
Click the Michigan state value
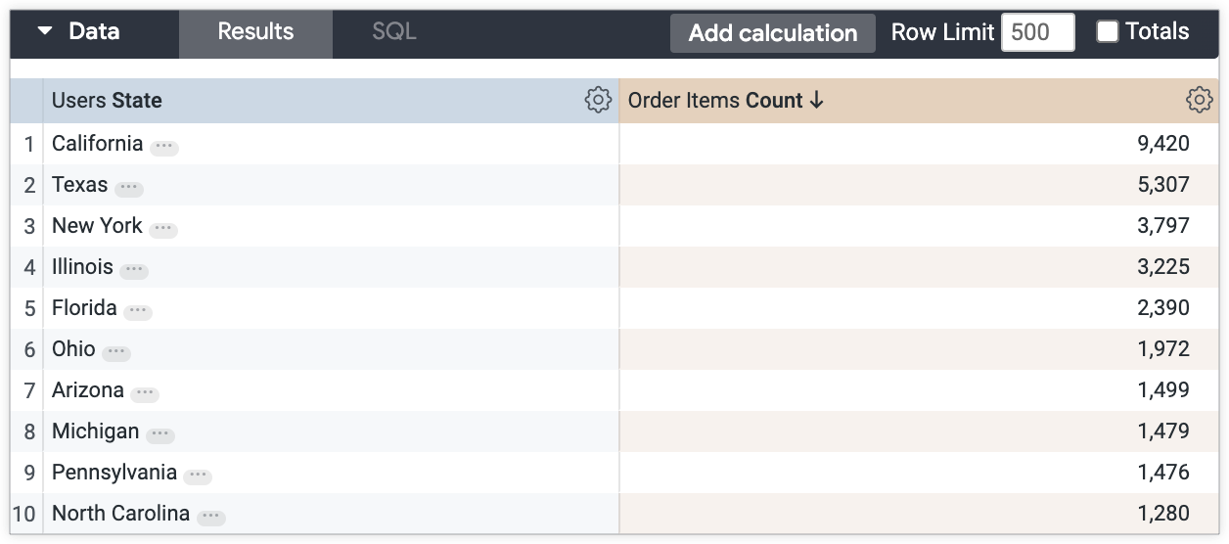coord(95,431)
